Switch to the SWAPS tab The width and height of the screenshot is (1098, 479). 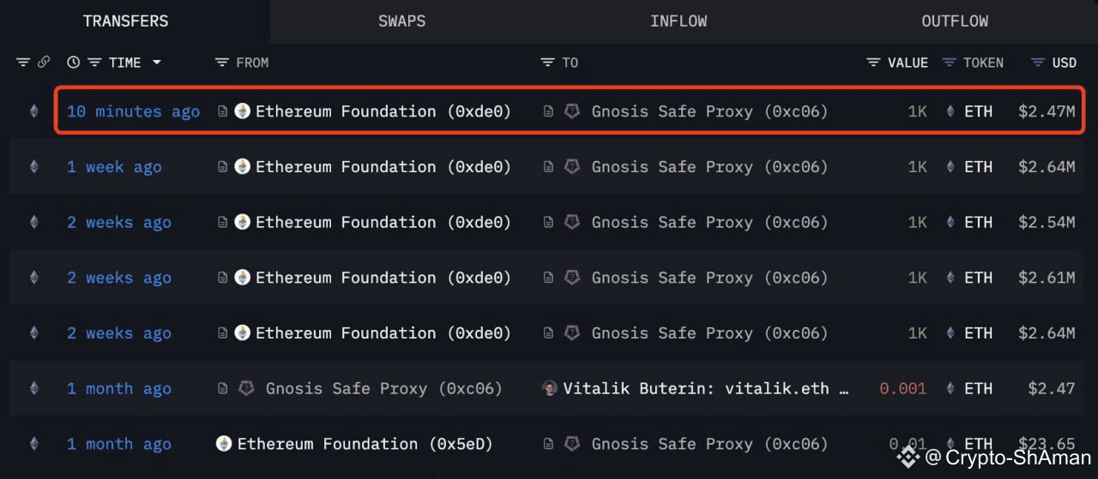pyautogui.click(x=401, y=21)
